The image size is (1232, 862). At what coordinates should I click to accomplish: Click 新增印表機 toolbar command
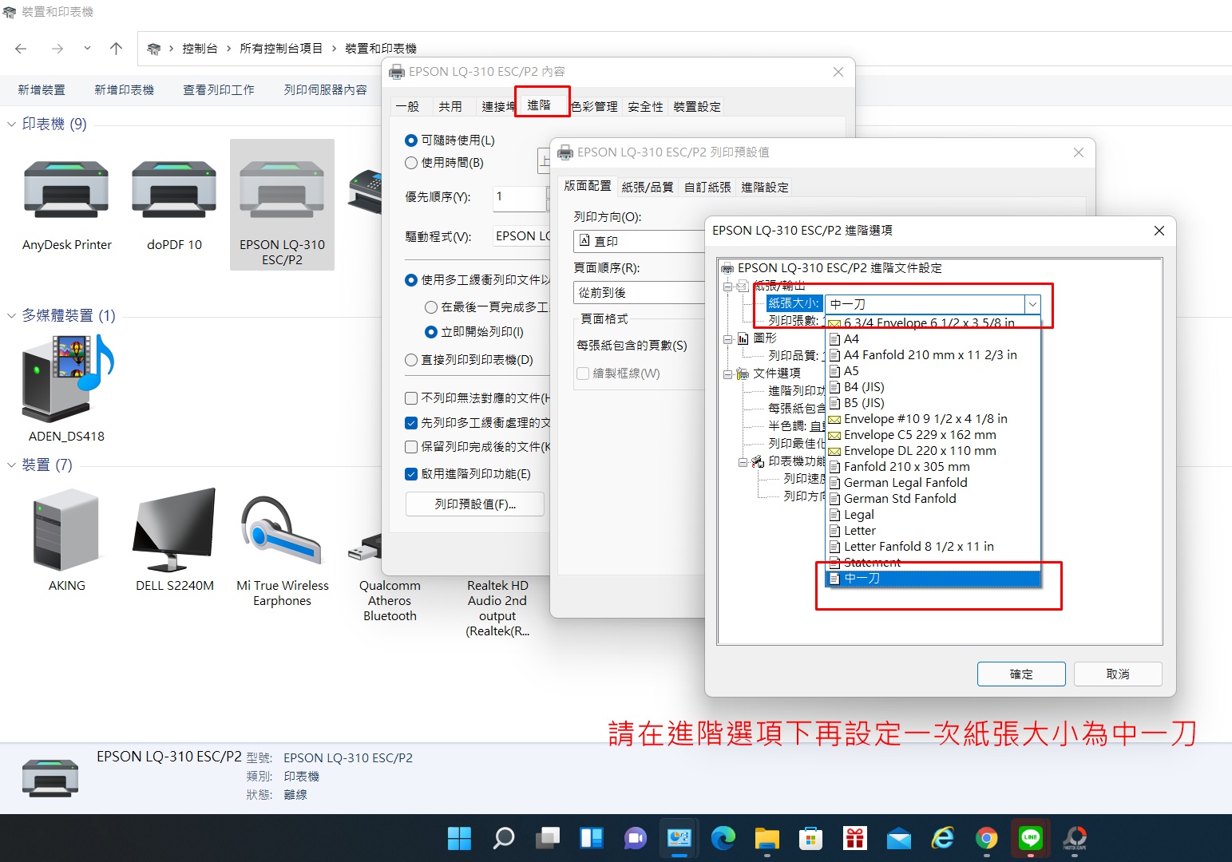(x=124, y=90)
